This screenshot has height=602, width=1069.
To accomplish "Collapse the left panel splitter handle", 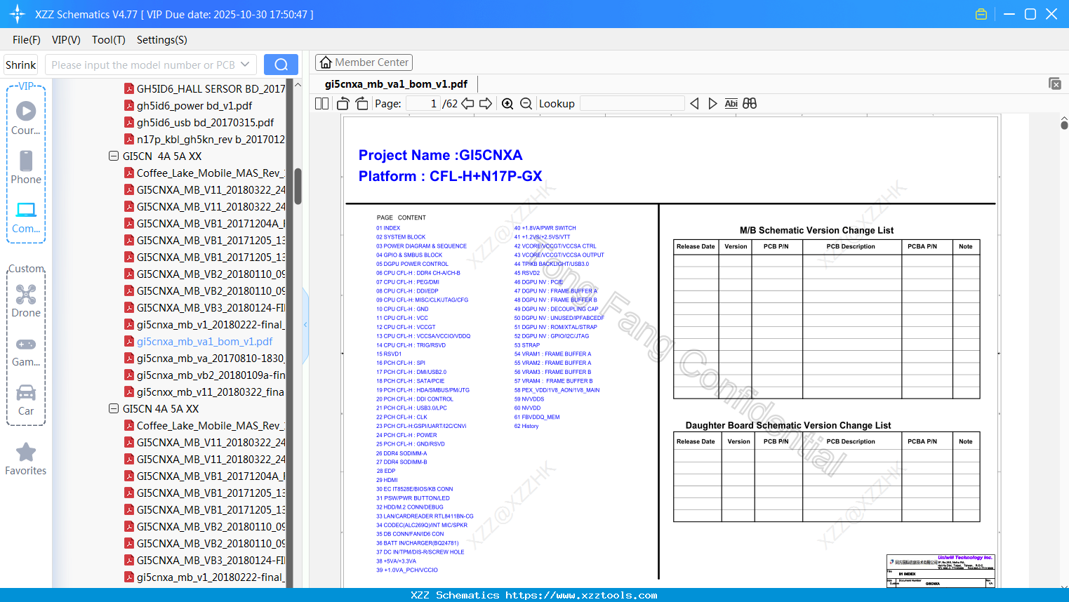I will coord(305,325).
